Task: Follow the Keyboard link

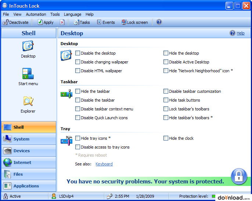Action: 104,164
